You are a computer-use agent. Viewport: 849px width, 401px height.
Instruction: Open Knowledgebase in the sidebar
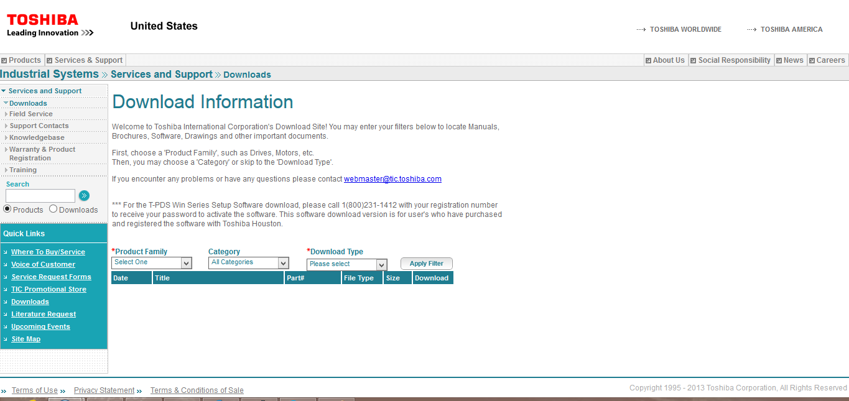pyautogui.click(x=37, y=137)
